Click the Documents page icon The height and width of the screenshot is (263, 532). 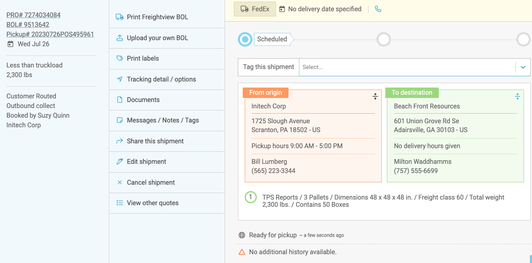(119, 100)
